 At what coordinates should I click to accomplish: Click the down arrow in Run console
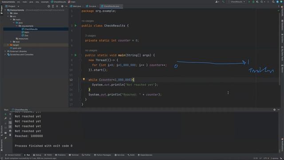pyautogui.click(x=10, y=119)
